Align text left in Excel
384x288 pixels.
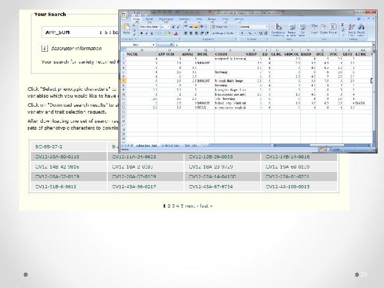(x=186, y=33)
